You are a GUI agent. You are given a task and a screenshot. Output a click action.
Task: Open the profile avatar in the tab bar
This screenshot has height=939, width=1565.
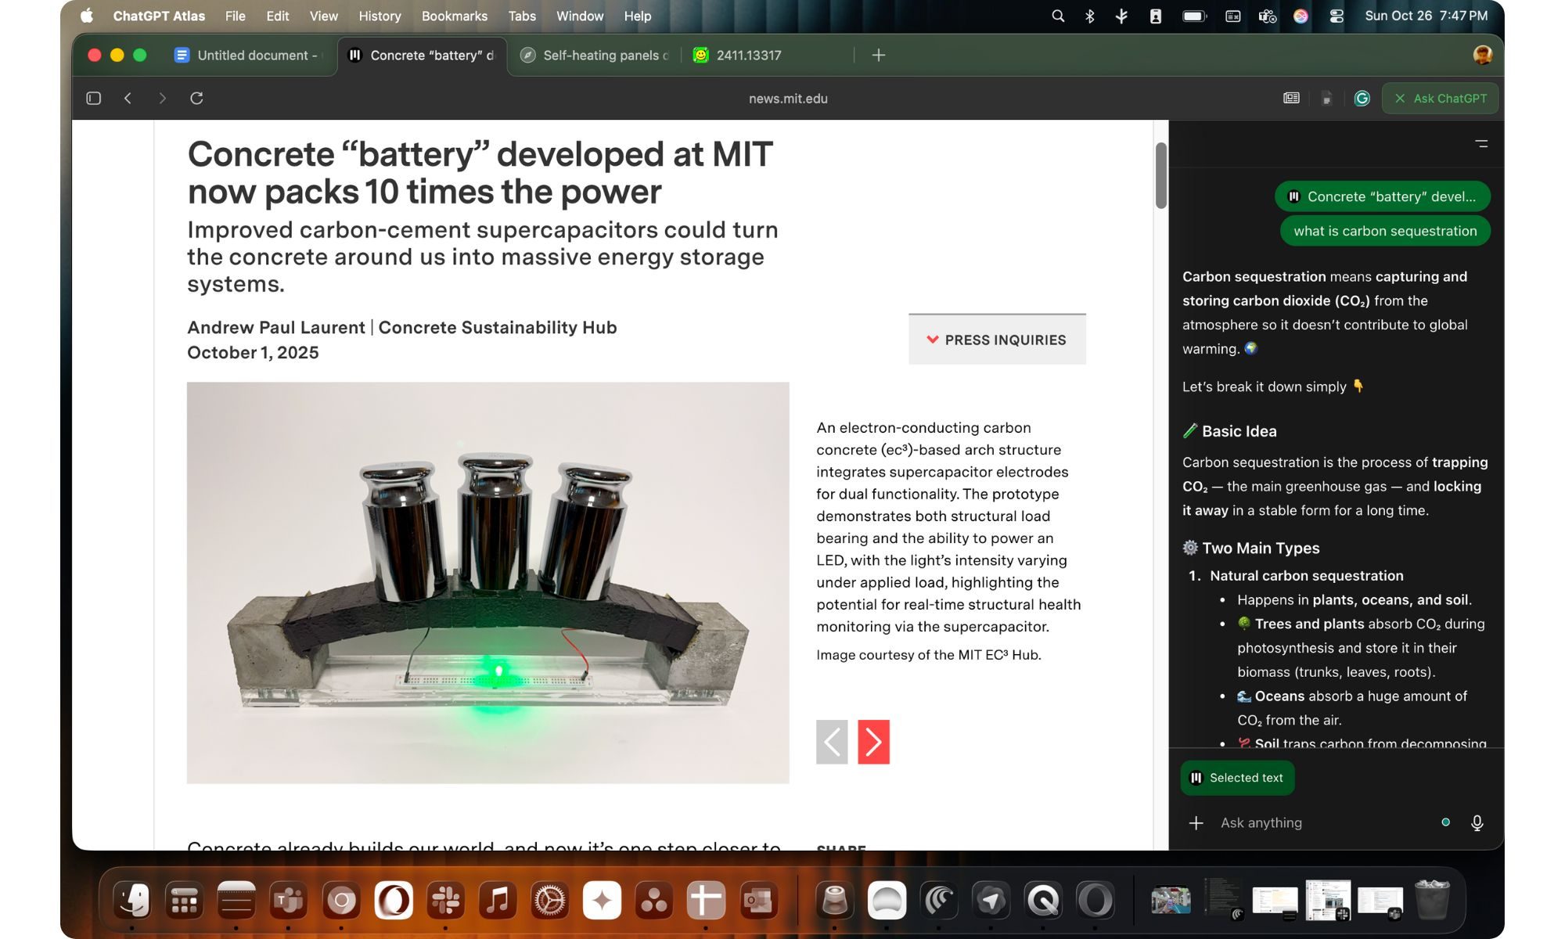pyautogui.click(x=1482, y=55)
